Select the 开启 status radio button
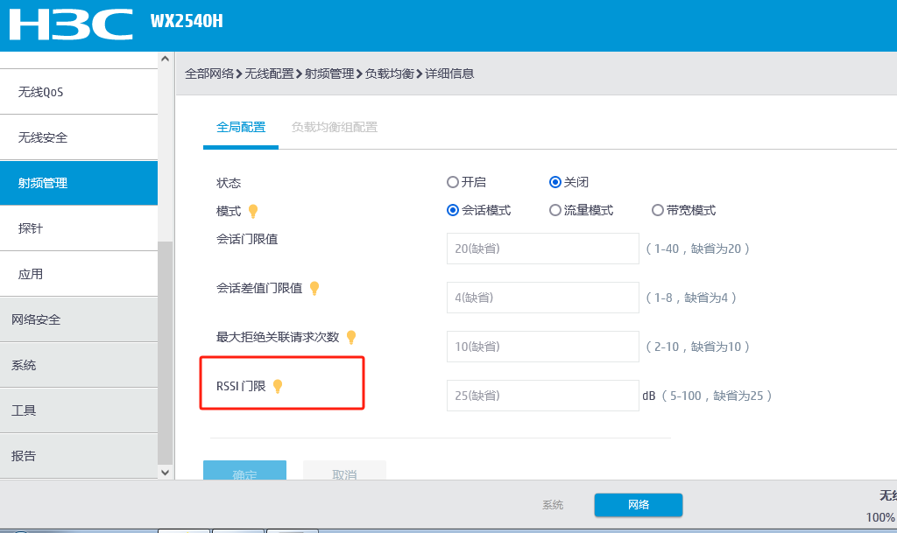 coord(453,182)
